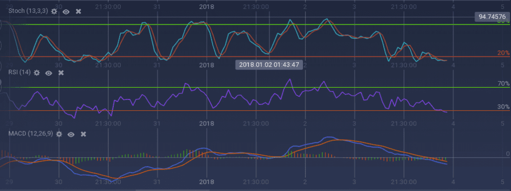Viewport: 511px width, 191px height.
Task: Open RSI (14) settings gear
Action: (x=37, y=73)
